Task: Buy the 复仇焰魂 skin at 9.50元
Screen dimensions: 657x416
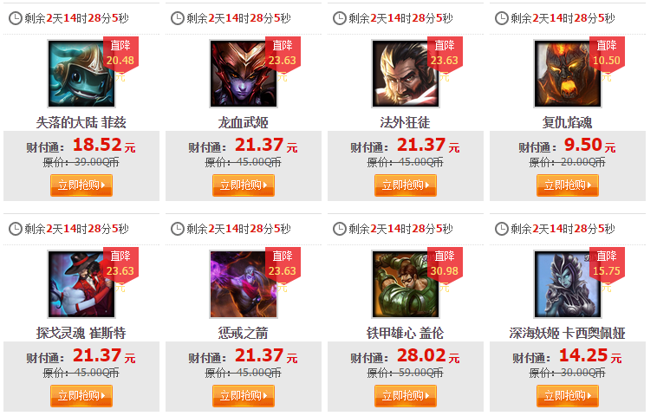Action: 568,185
